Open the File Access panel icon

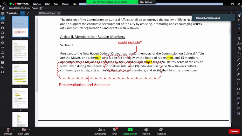click(x=3, y=13)
